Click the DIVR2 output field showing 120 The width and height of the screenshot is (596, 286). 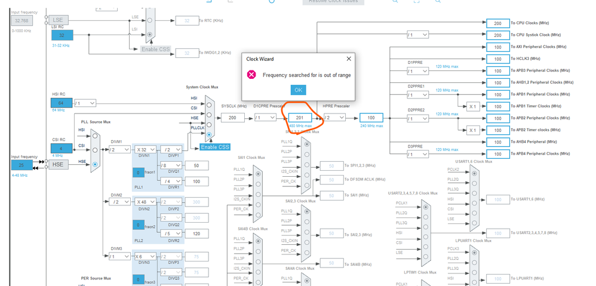196,233
